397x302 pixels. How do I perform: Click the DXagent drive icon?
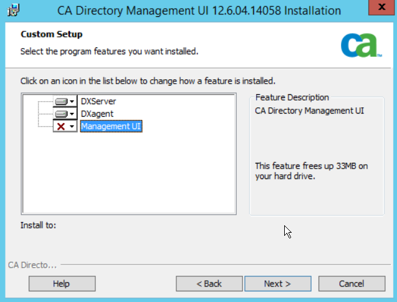61,114
